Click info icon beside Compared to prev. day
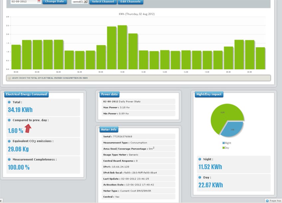282x203 pixels. (9, 120)
